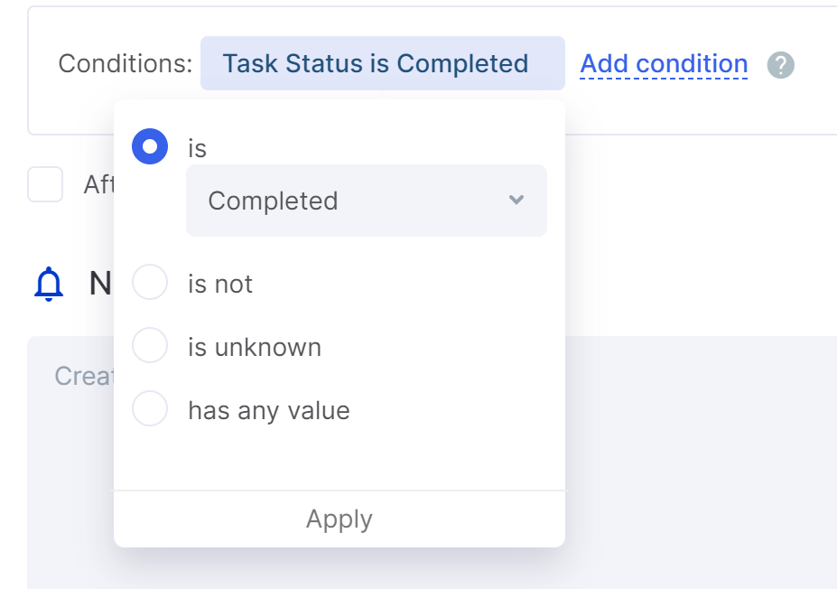The width and height of the screenshot is (837, 589).
Task: Click the chevron arrow in the Completed field
Action: (x=516, y=200)
